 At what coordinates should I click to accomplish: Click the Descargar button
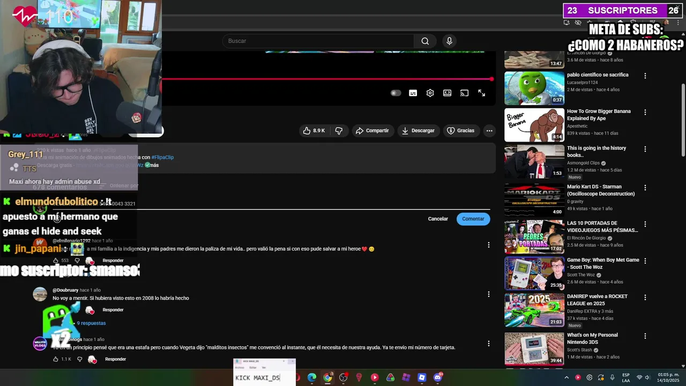coord(418,131)
